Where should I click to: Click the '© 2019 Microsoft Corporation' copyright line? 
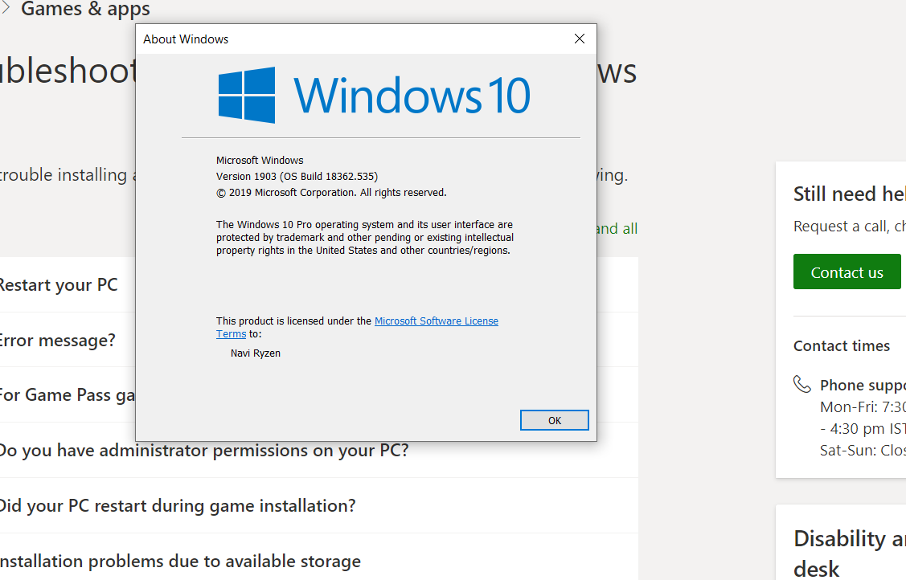(x=331, y=192)
